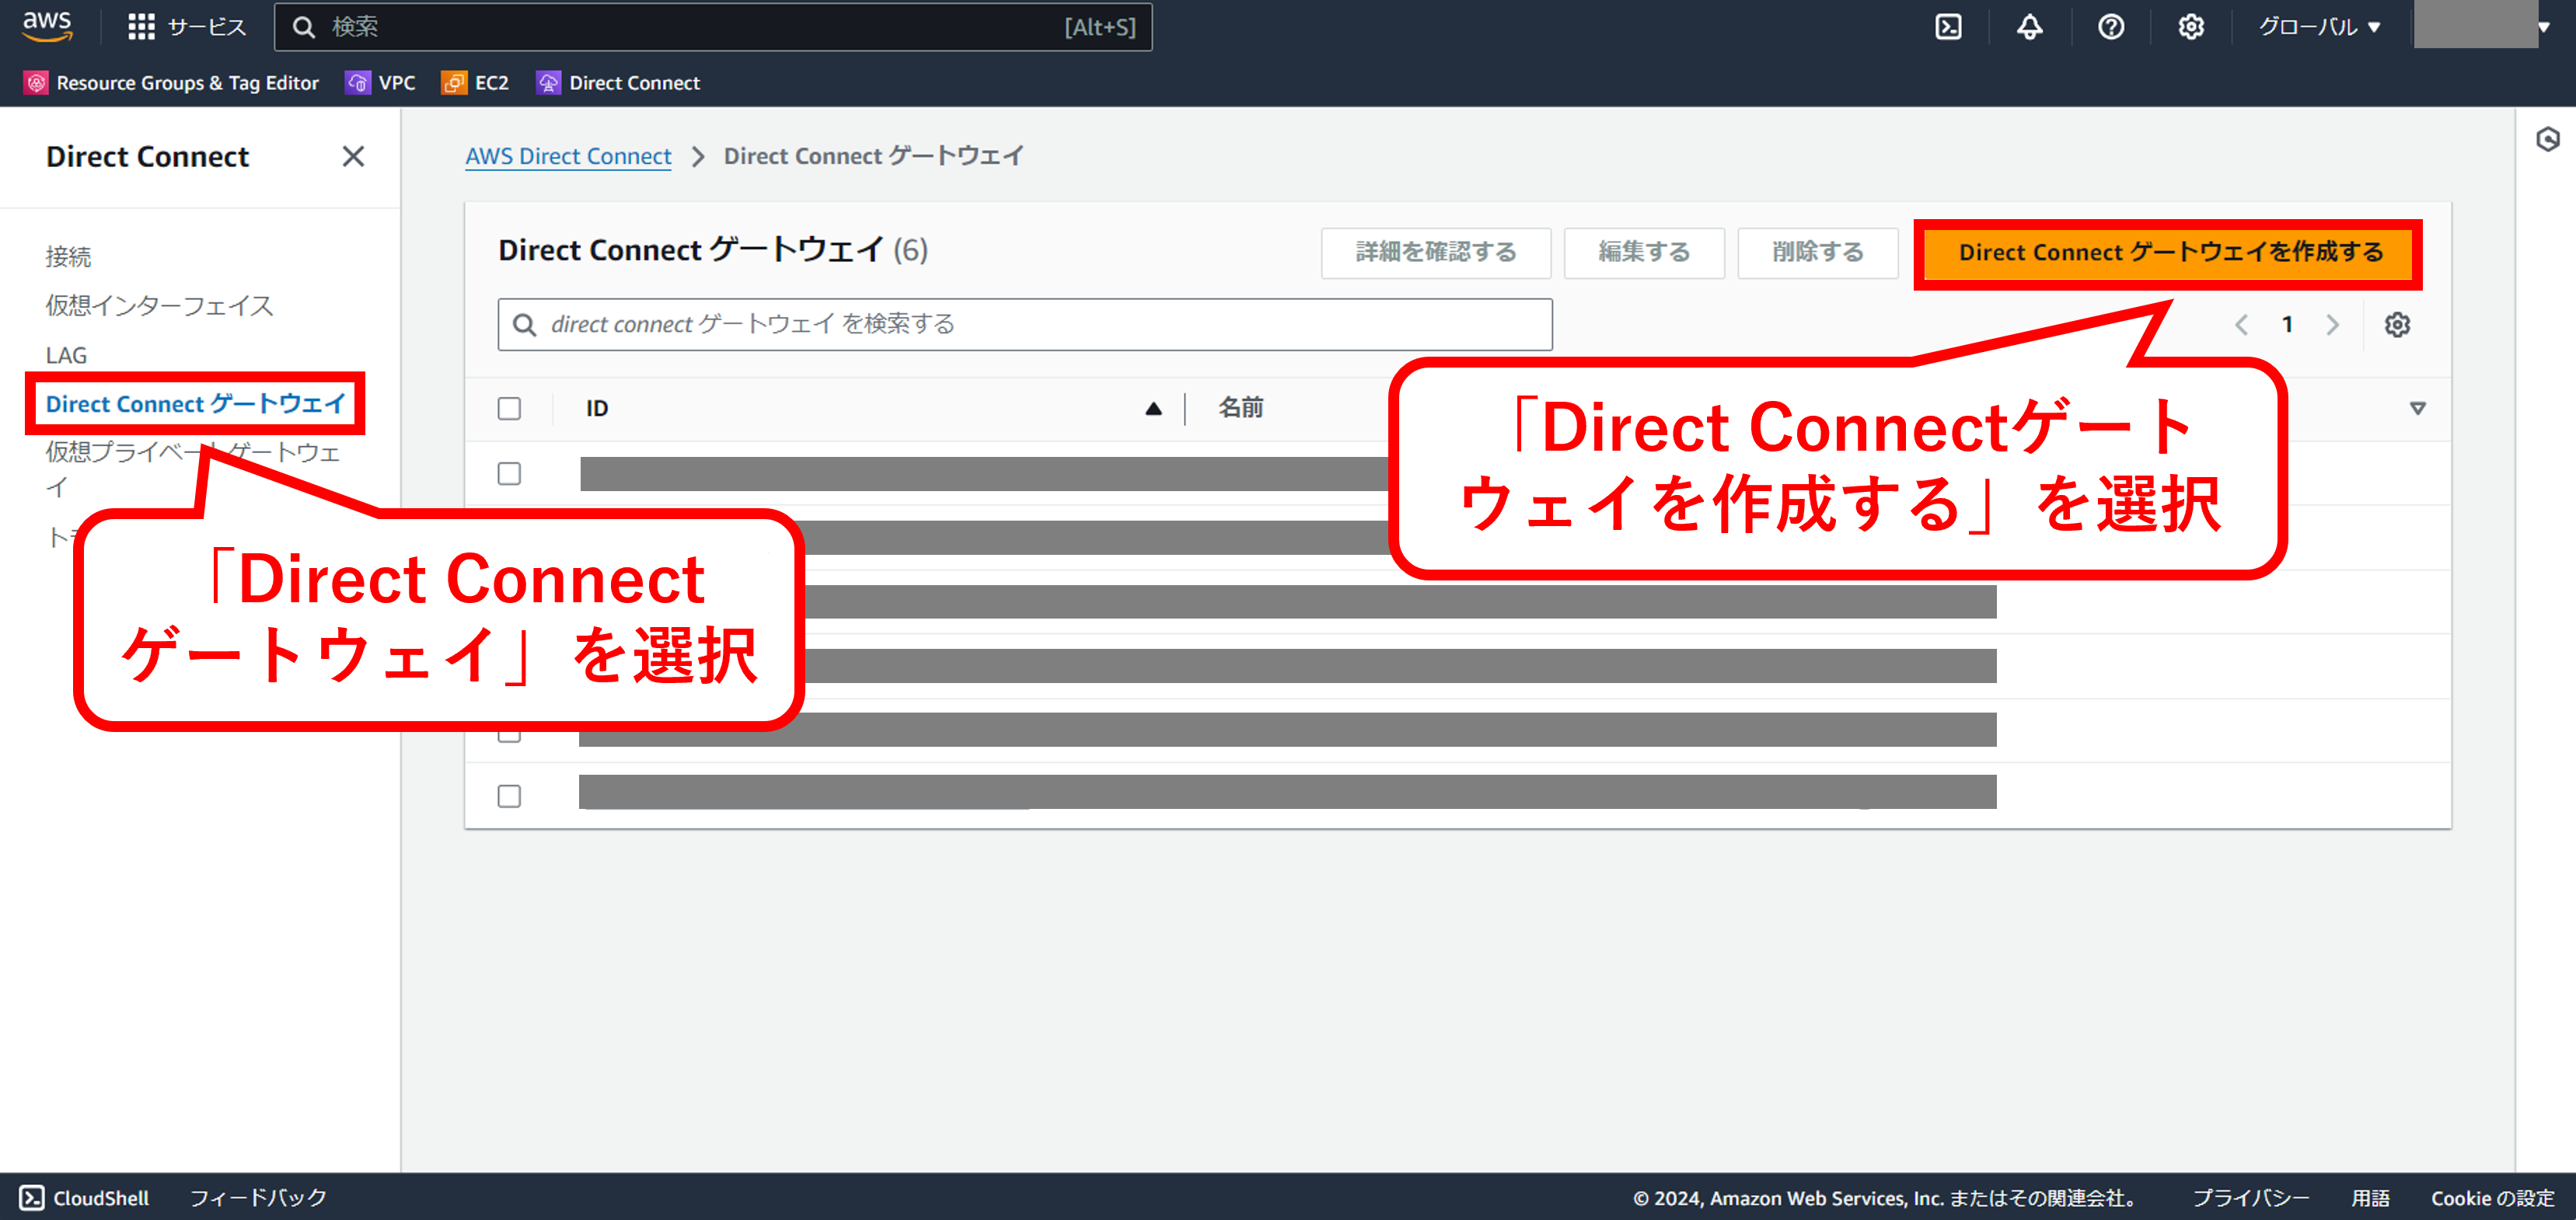Go to previous page arrow

[2241, 324]
